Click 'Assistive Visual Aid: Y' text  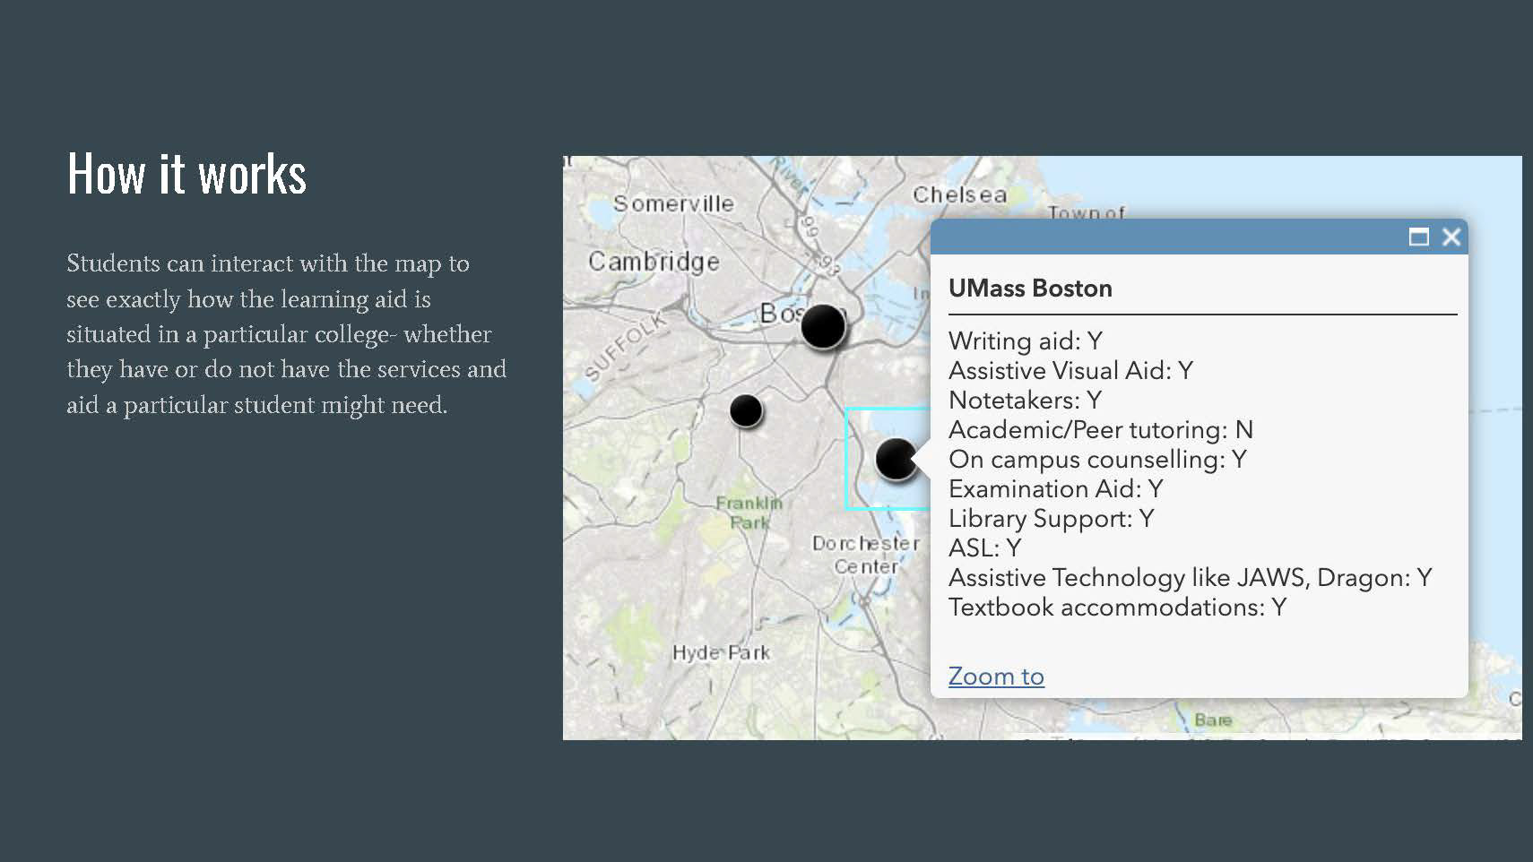1071,371
